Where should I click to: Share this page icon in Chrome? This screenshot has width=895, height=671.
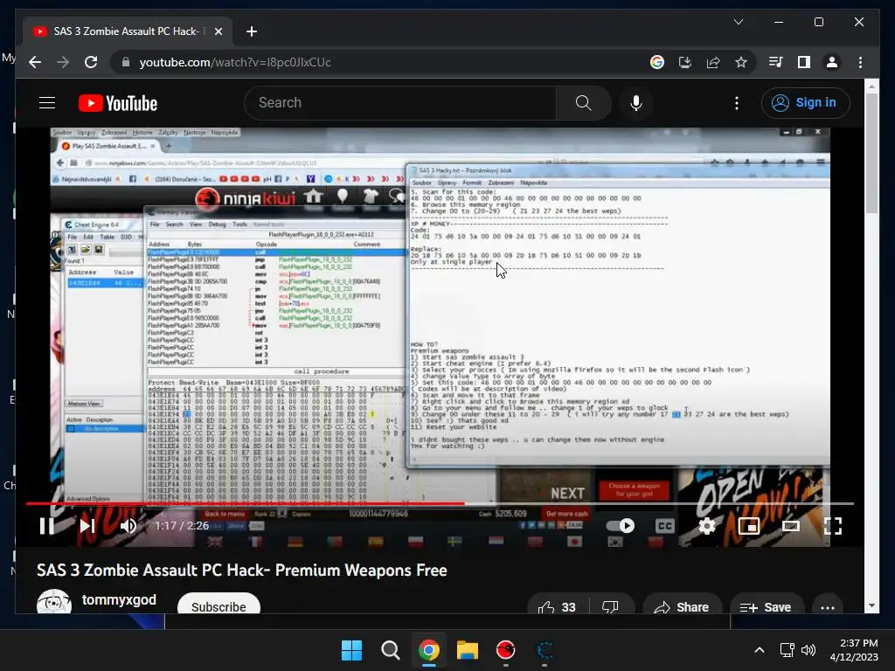(x=713, y=62)
